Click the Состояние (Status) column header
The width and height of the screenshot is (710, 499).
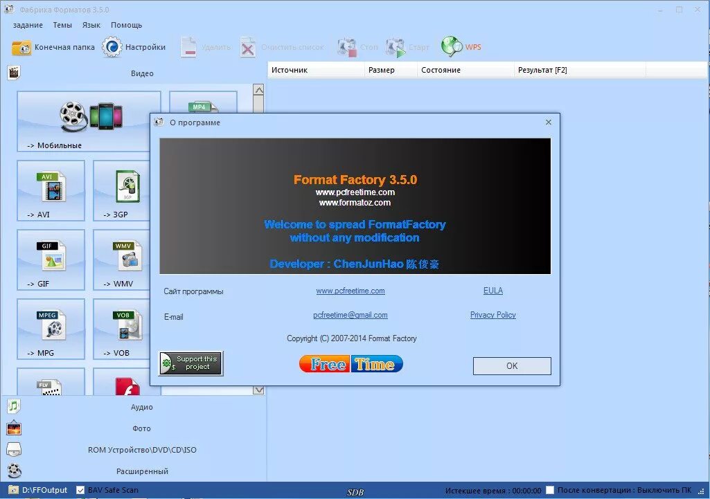point(465,70)
